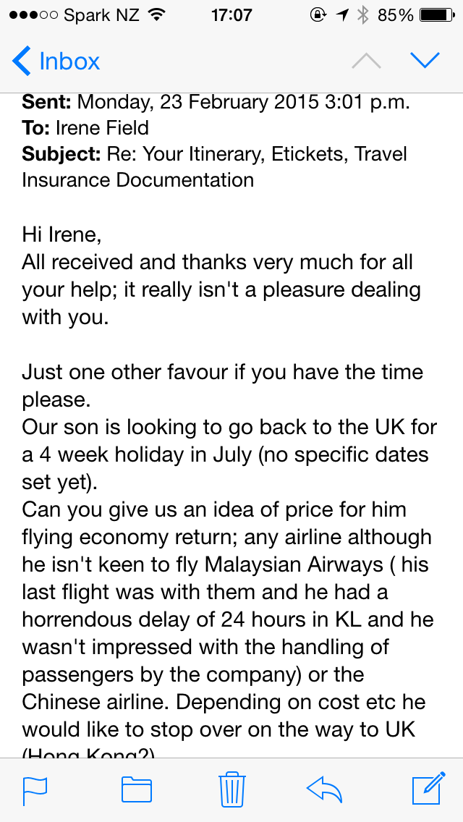Tap the Wi-Fi status icon
Image resolution: width=463 pixels, height=822 pixels.
click(x=156, y=15)
